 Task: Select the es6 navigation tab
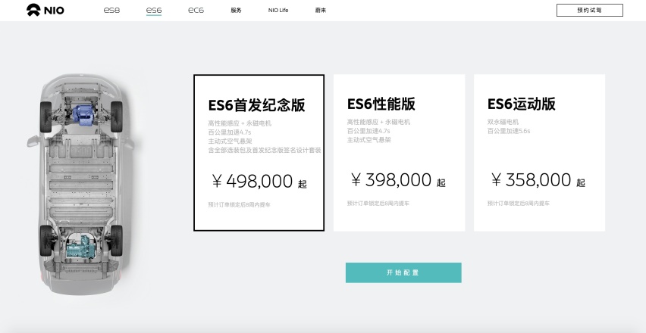(154, 11)
